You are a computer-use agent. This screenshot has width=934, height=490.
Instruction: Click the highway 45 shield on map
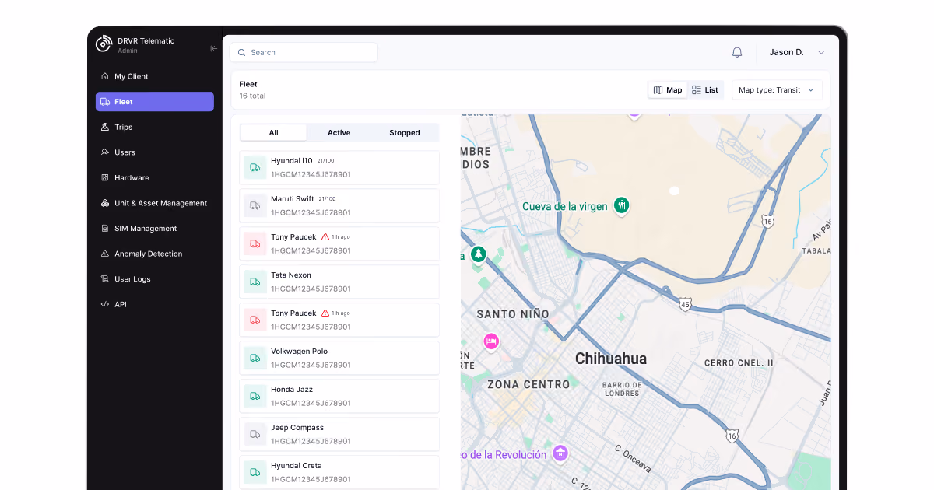tap(684, 303)
